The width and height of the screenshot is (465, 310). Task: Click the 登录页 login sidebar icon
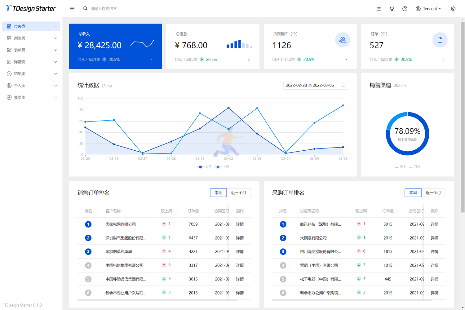(9, 97)
